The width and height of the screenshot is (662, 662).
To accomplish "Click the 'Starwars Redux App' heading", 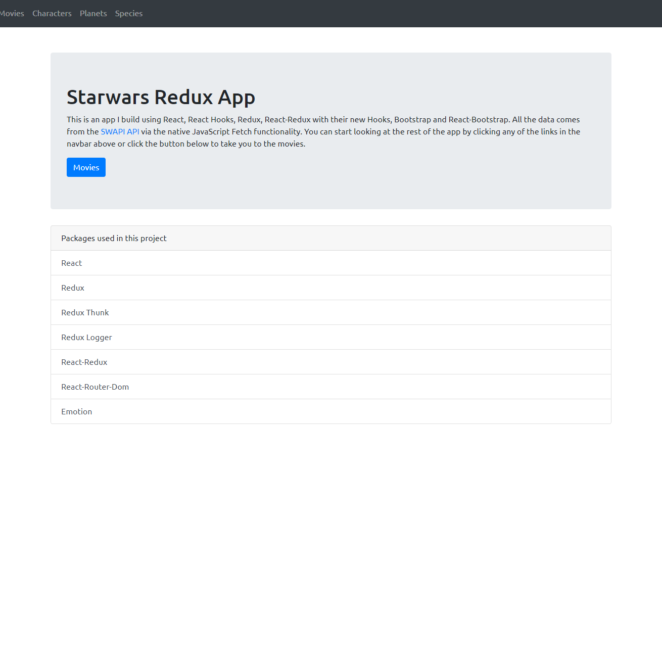I will [161, 97].
